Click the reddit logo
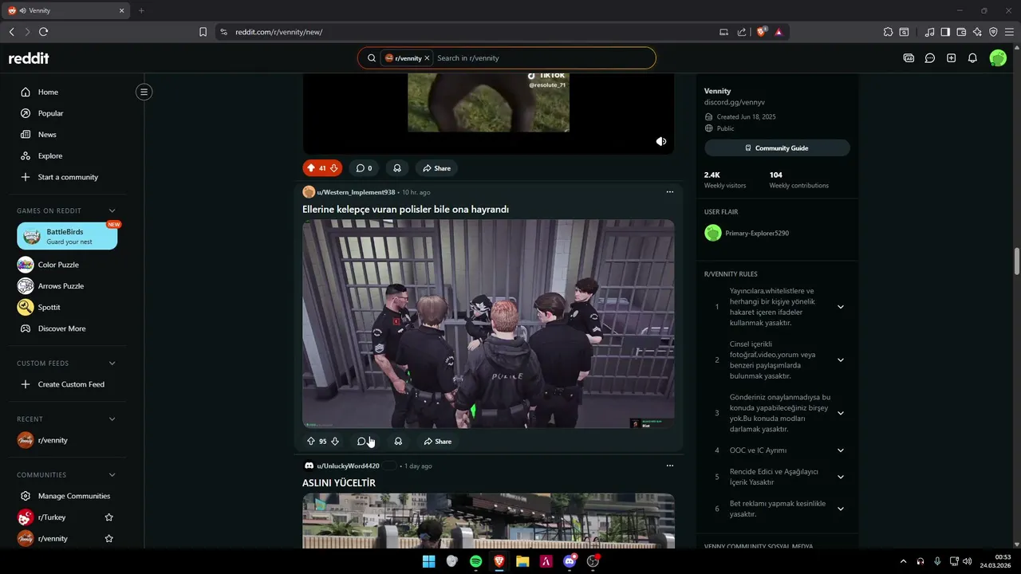 (29, 58)
